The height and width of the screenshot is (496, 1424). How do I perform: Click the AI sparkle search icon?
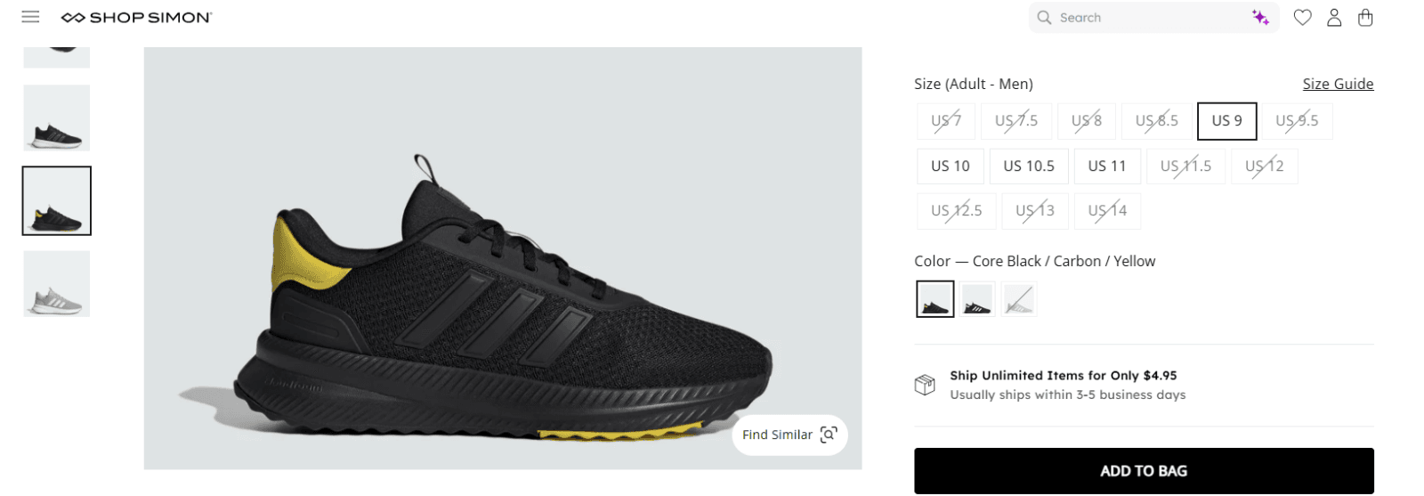click(1260, 18)
